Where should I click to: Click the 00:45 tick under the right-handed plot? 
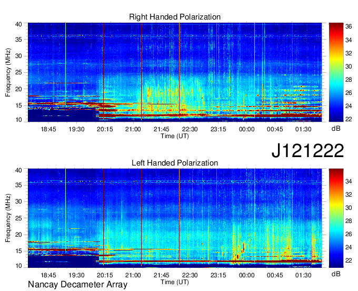pyautogui.click(x=275, y=129)
